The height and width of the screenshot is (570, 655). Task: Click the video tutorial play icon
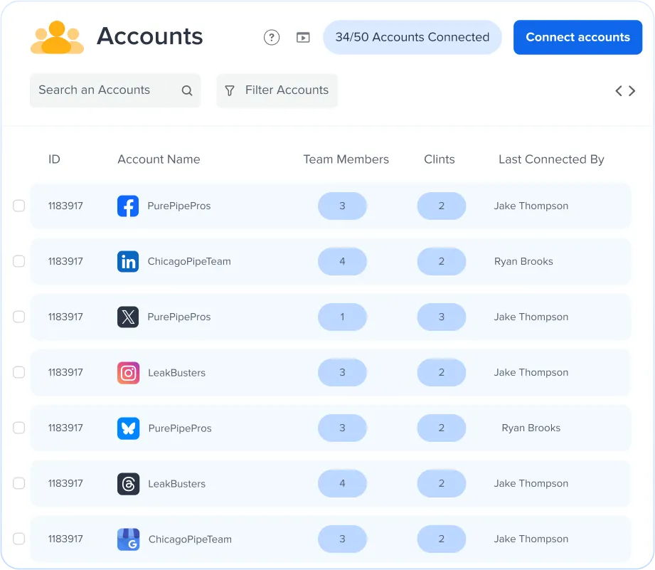pyautogui.click(x=303, y=38)
